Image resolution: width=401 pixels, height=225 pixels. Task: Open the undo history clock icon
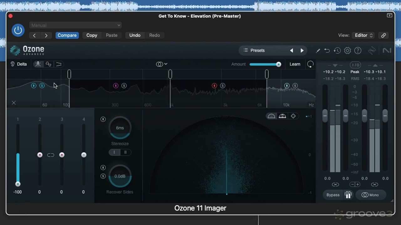coord(337,51)
